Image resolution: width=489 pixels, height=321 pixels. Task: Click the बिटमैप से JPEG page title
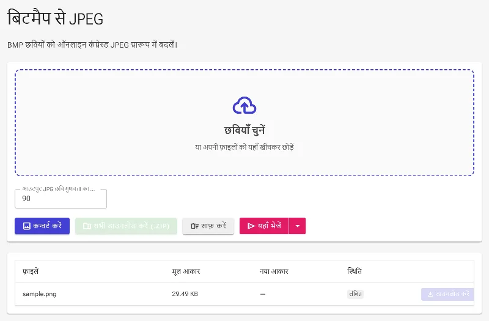55,18
